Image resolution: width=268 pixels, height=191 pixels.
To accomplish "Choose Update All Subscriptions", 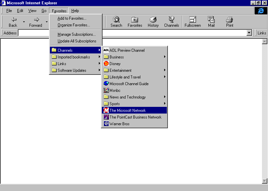I will point(76,41).
